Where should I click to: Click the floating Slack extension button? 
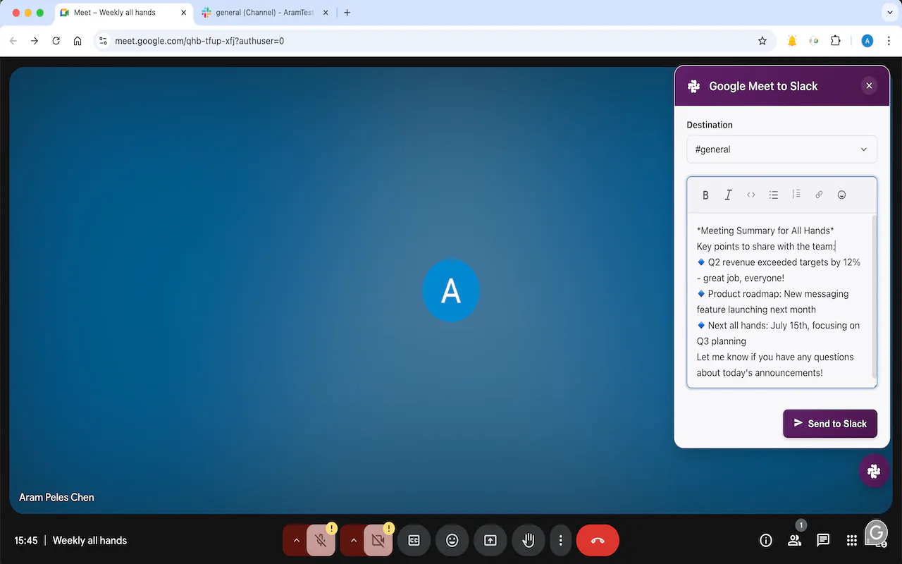[x=874, y=471]
